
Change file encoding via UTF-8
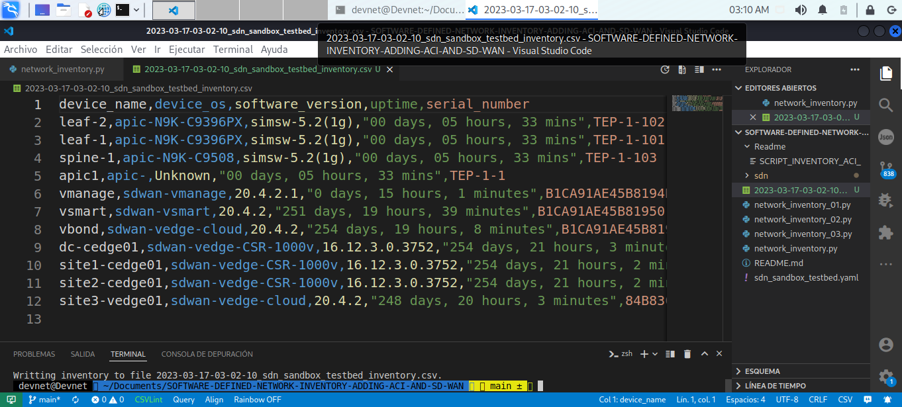point(787,400)
